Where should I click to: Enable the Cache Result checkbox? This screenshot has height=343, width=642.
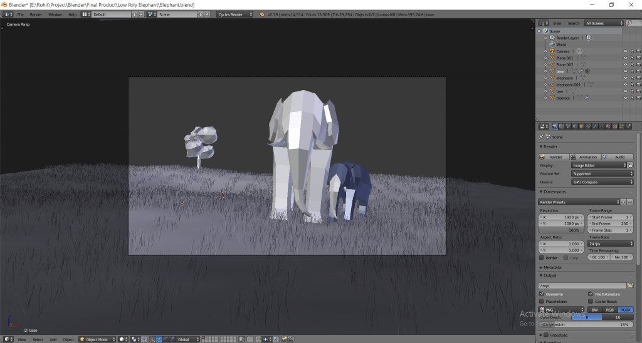click(590, 301)
